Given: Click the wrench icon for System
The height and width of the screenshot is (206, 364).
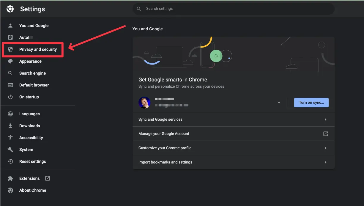Looking at the screenshot, I should (10, 150).
